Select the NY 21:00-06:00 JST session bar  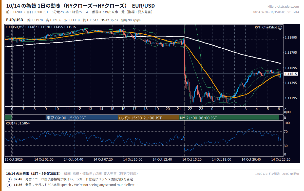click(229, 118)
